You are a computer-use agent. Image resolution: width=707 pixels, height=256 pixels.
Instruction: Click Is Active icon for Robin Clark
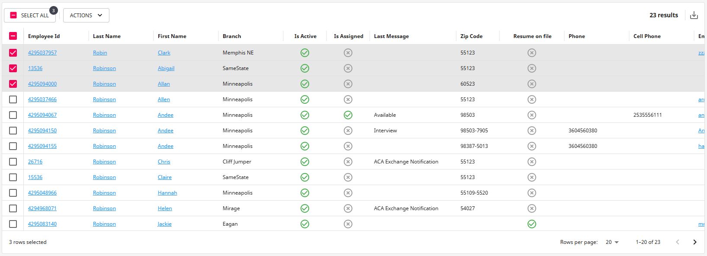coord(305,53)
